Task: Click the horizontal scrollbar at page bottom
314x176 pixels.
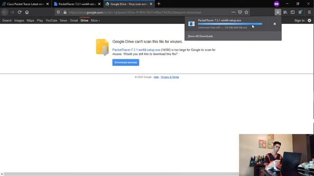Action: 121,174
